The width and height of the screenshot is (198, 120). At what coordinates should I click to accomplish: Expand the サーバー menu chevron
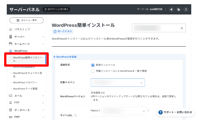[x=43, y=37]
